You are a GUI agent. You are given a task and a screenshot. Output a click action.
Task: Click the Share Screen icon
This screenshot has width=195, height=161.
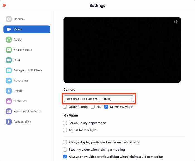pos(9,50)
